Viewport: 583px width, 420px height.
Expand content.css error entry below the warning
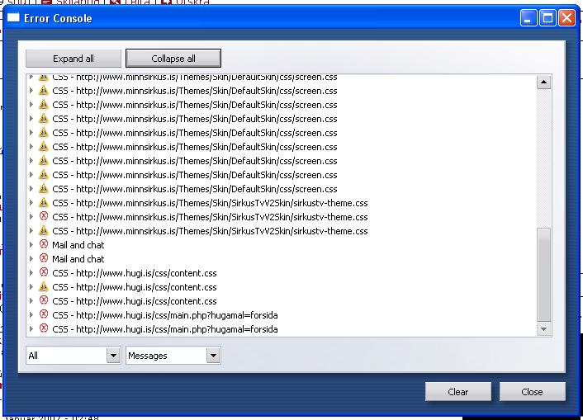[x=31, y=301]
